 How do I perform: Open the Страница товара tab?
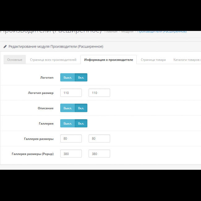click(x=153, y=60)
